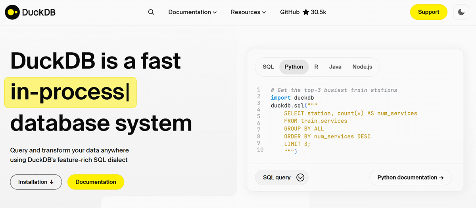Click the top-3 busiest train stations comment

334,90
